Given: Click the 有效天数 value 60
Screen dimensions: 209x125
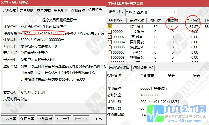Looking at the screenshot, I should pyautogui.click(x=142, y=108).
